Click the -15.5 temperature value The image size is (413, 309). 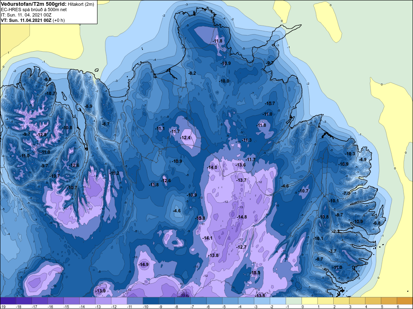[x=255, y=273]
